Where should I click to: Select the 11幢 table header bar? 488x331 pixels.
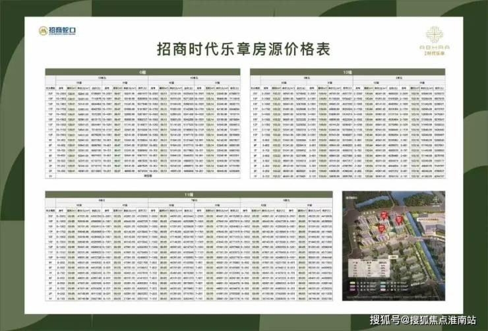(x=189, y=195)
